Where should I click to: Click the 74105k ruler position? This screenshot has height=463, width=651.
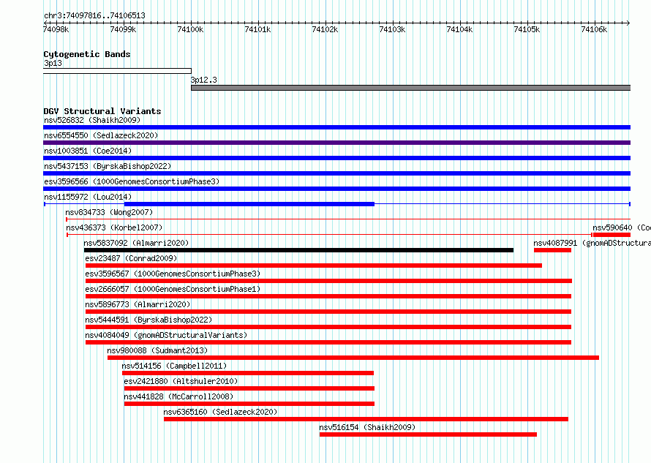point(527,29)
